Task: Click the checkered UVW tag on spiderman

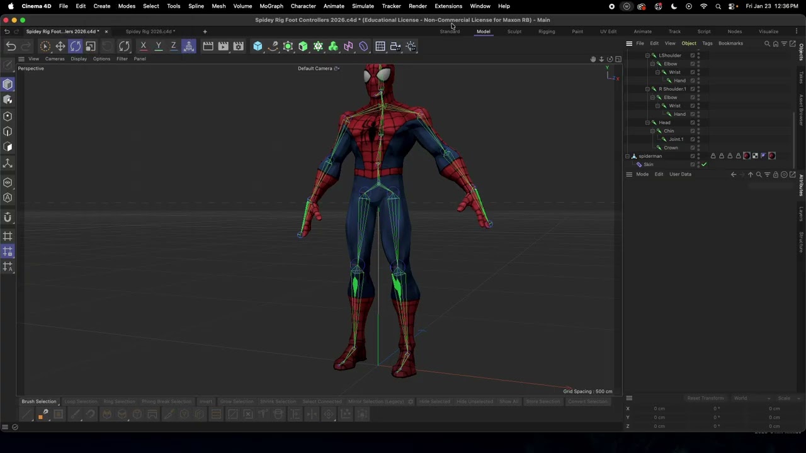Action: pyautogui.click(x=755, y=156)
